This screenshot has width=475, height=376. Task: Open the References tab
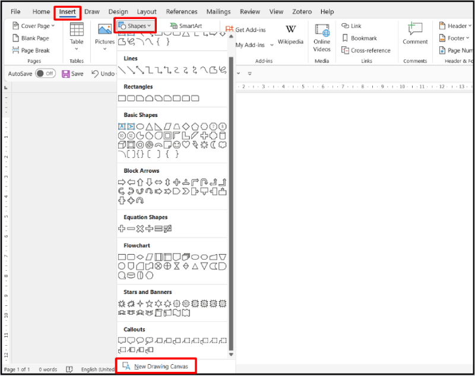click(182, 12)
